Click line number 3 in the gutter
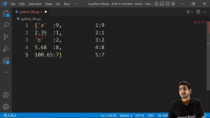 point(27,40)
